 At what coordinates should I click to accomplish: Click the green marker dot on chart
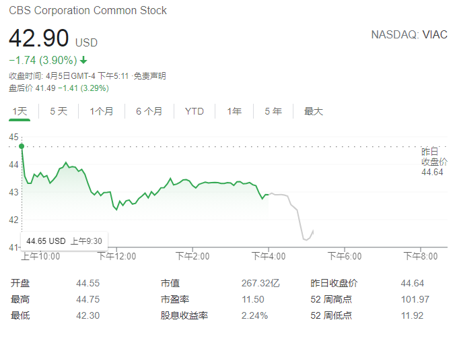(22, 146)
